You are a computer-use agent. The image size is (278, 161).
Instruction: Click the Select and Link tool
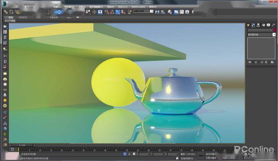pos(5,12)
